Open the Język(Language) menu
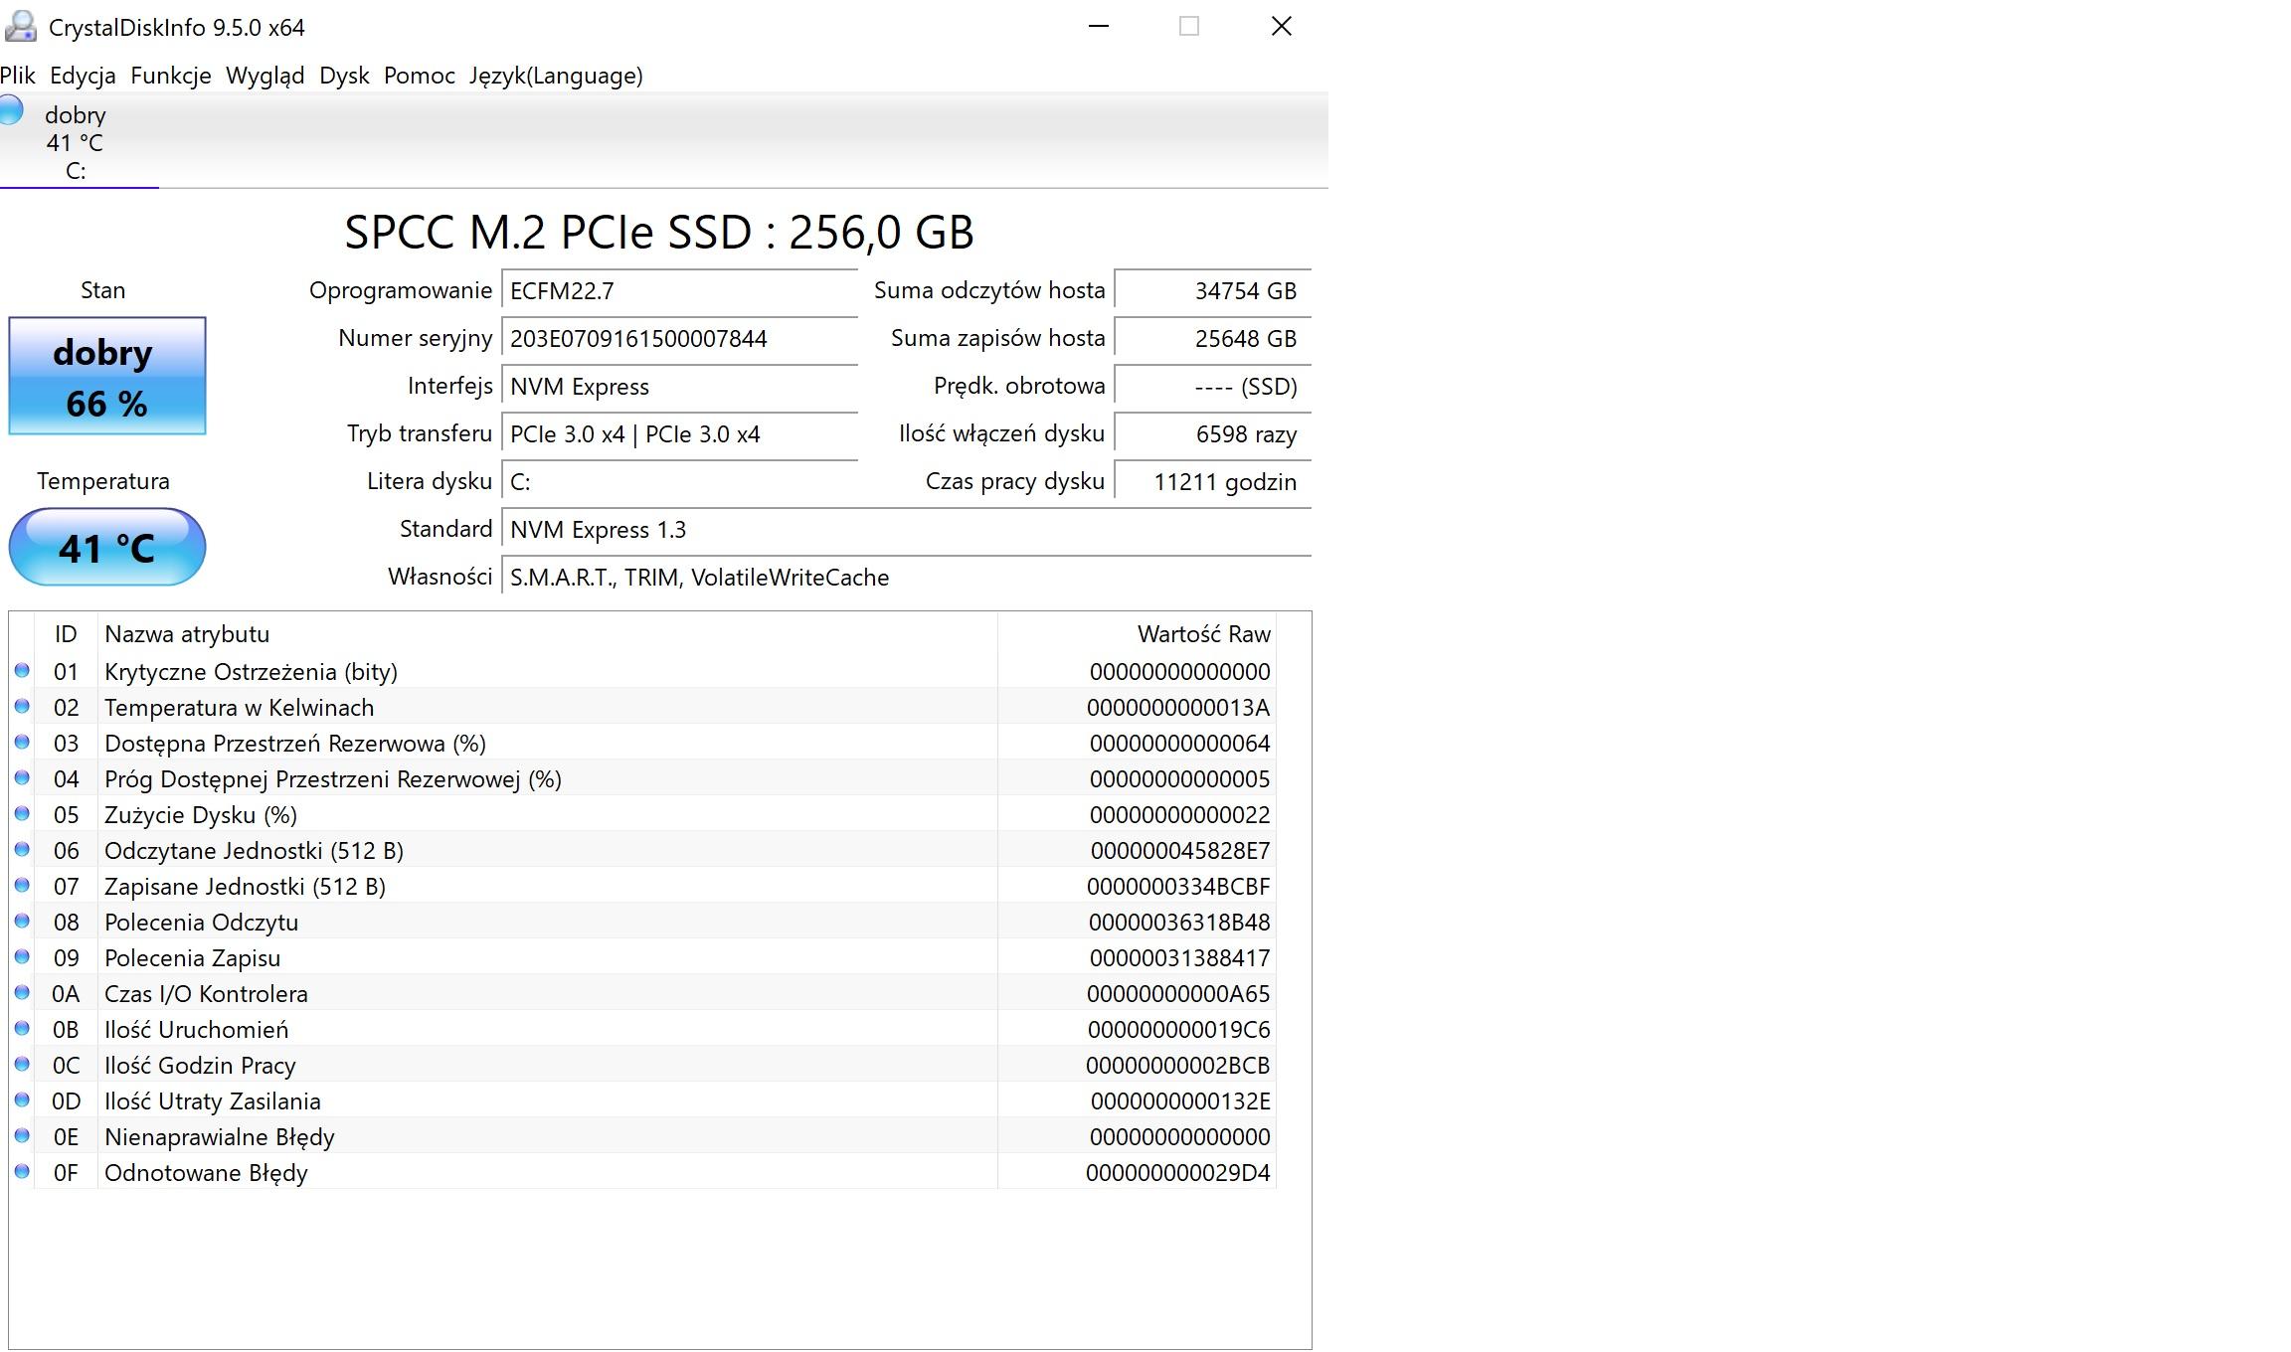Image resolution: width=2291 pixels, height=1352 pixels. (x=556, y=76)
